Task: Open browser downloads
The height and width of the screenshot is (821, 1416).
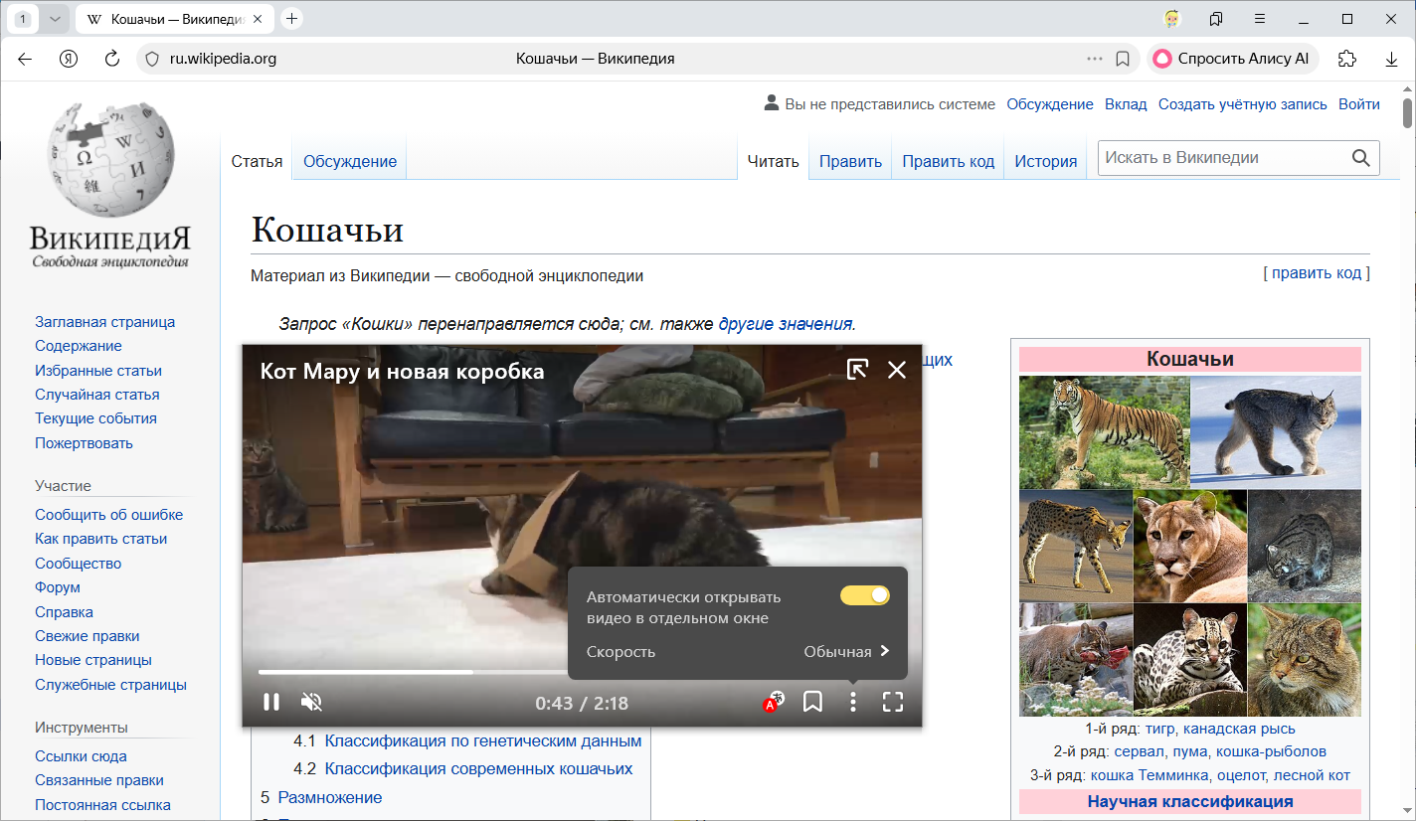Action: (x=1391, y=59)
